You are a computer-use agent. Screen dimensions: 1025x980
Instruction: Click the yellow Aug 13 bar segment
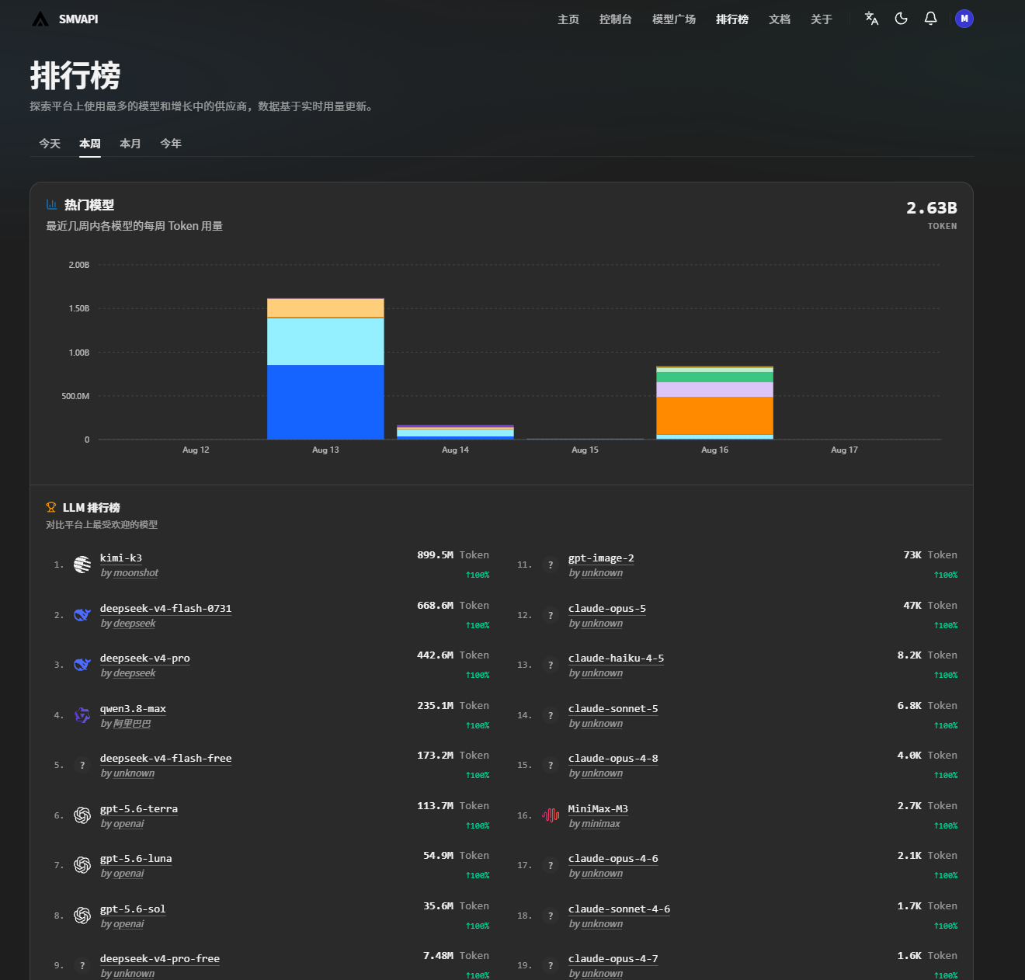[x=325, y=308]
